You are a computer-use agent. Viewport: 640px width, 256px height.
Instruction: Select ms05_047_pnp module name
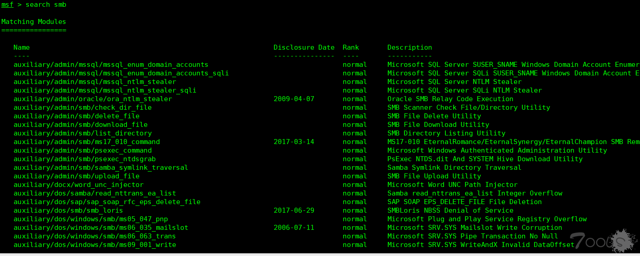[x=91, y=219]
